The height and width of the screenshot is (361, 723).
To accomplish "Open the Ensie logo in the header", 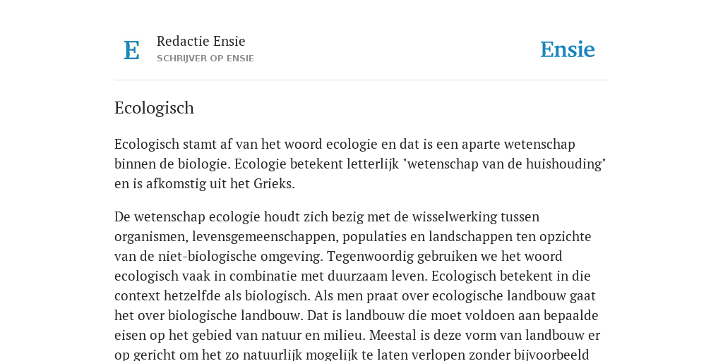I will coord(568,49).
